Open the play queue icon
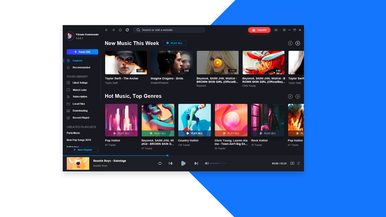Screen dimensions: 386x217 [x=298, y=163]
